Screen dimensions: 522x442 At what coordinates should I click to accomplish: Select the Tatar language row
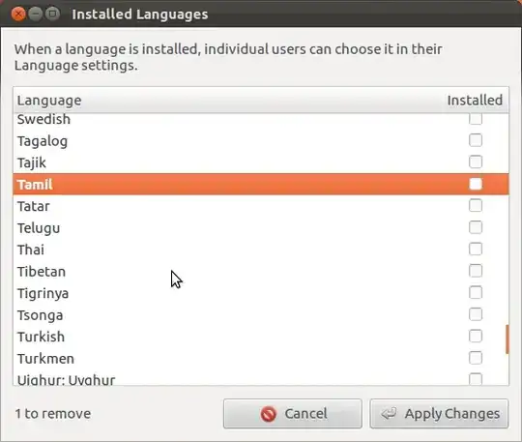[x=261, y=206]
